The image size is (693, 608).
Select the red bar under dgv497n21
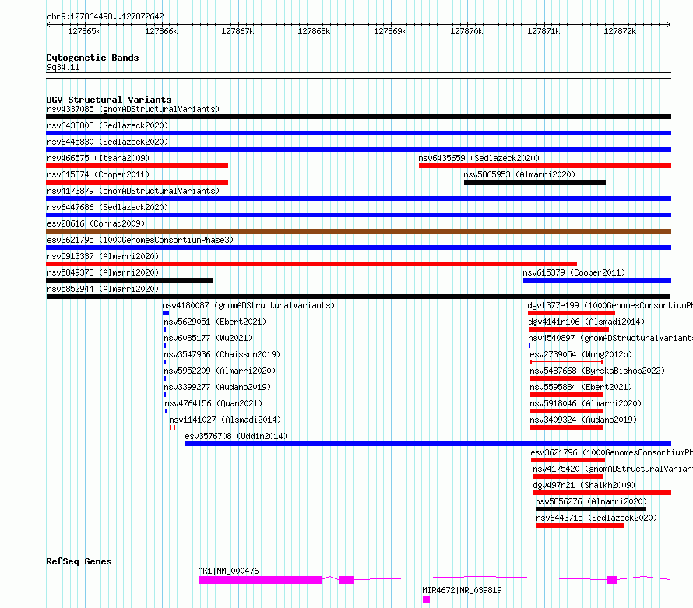(x=603, y=493)
